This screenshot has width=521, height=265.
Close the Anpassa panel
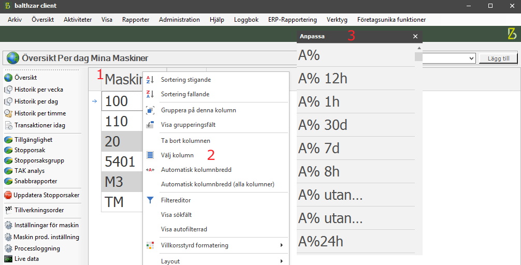(x=415, y=37)
